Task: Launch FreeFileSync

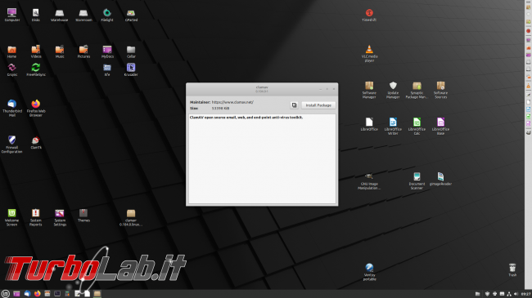Action: (x=36, y=69)
